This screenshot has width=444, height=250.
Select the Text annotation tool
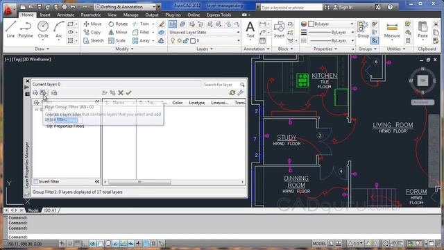point(250,30)
